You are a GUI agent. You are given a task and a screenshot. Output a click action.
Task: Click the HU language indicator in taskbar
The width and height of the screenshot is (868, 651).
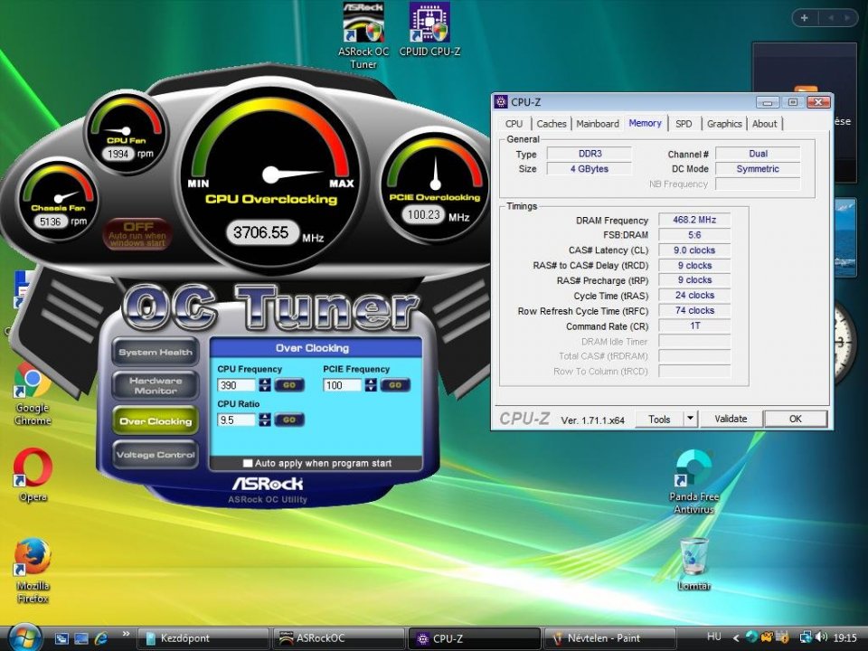tap(714, 637)
